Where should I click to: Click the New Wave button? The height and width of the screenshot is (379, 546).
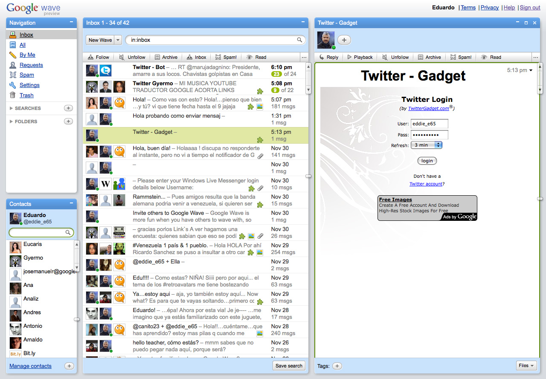[x=100, y=40]
